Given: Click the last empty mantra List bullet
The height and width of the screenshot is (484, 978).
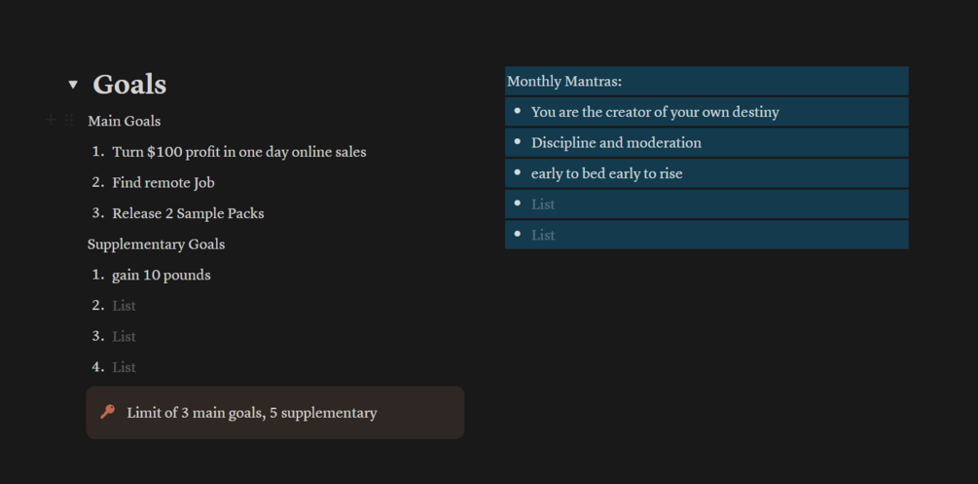Looking at the screenshot, I should tap(543, 235).
